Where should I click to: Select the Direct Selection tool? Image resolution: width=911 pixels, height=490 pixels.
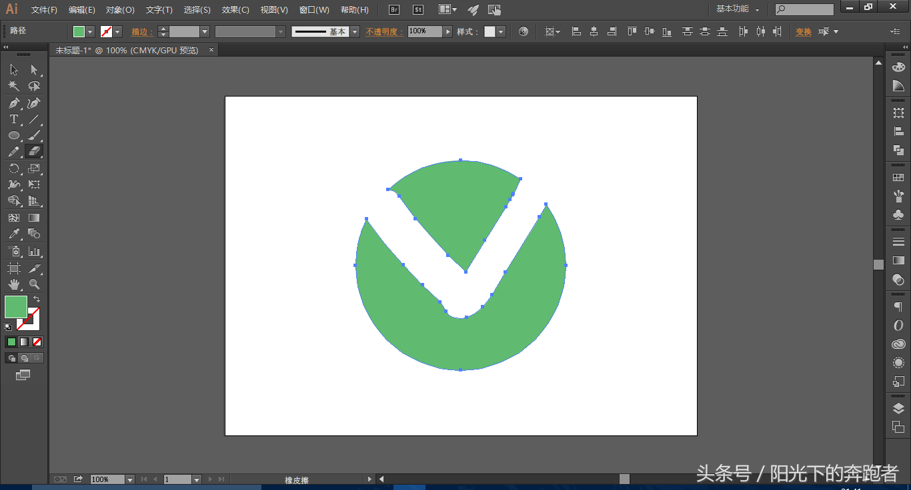coord(34,70)
